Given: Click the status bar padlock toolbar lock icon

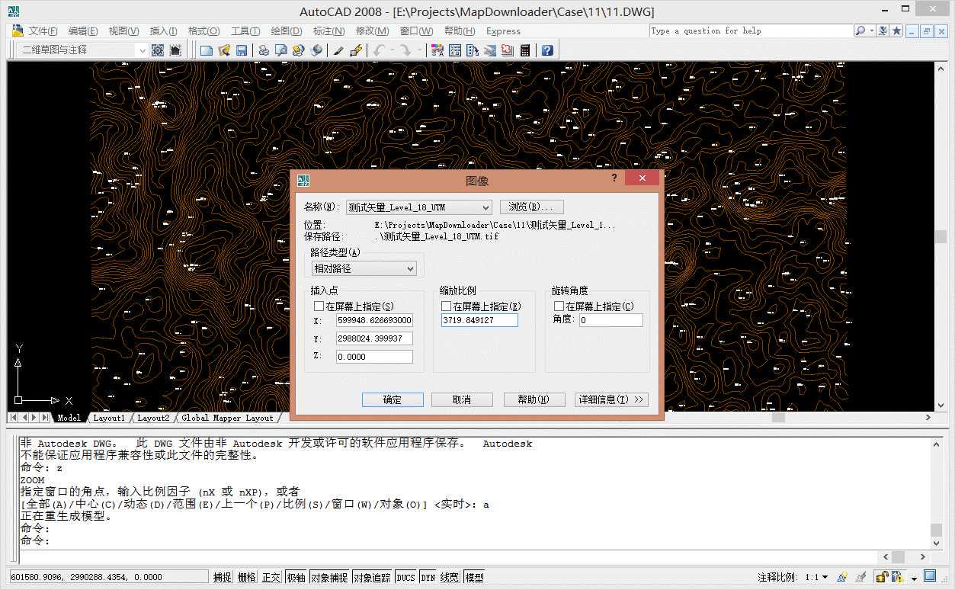Looking at the screenshot, I should [883, 577].
